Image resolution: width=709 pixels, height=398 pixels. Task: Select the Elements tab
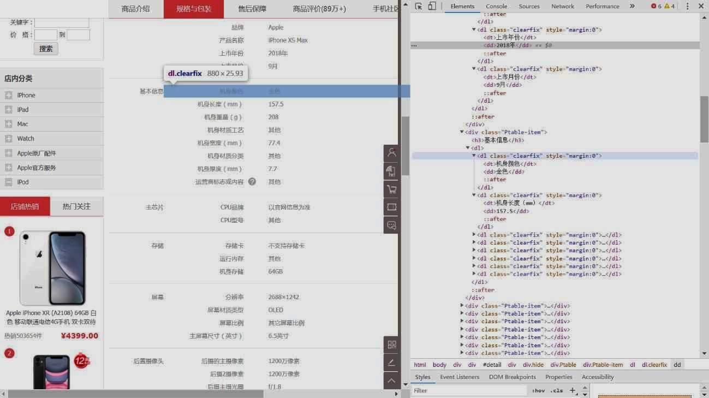click(462, 6)
